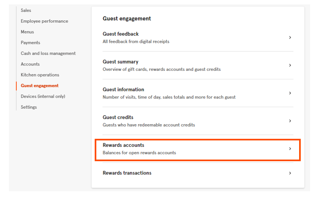Open Rewards accounts using its arrow

290,149
